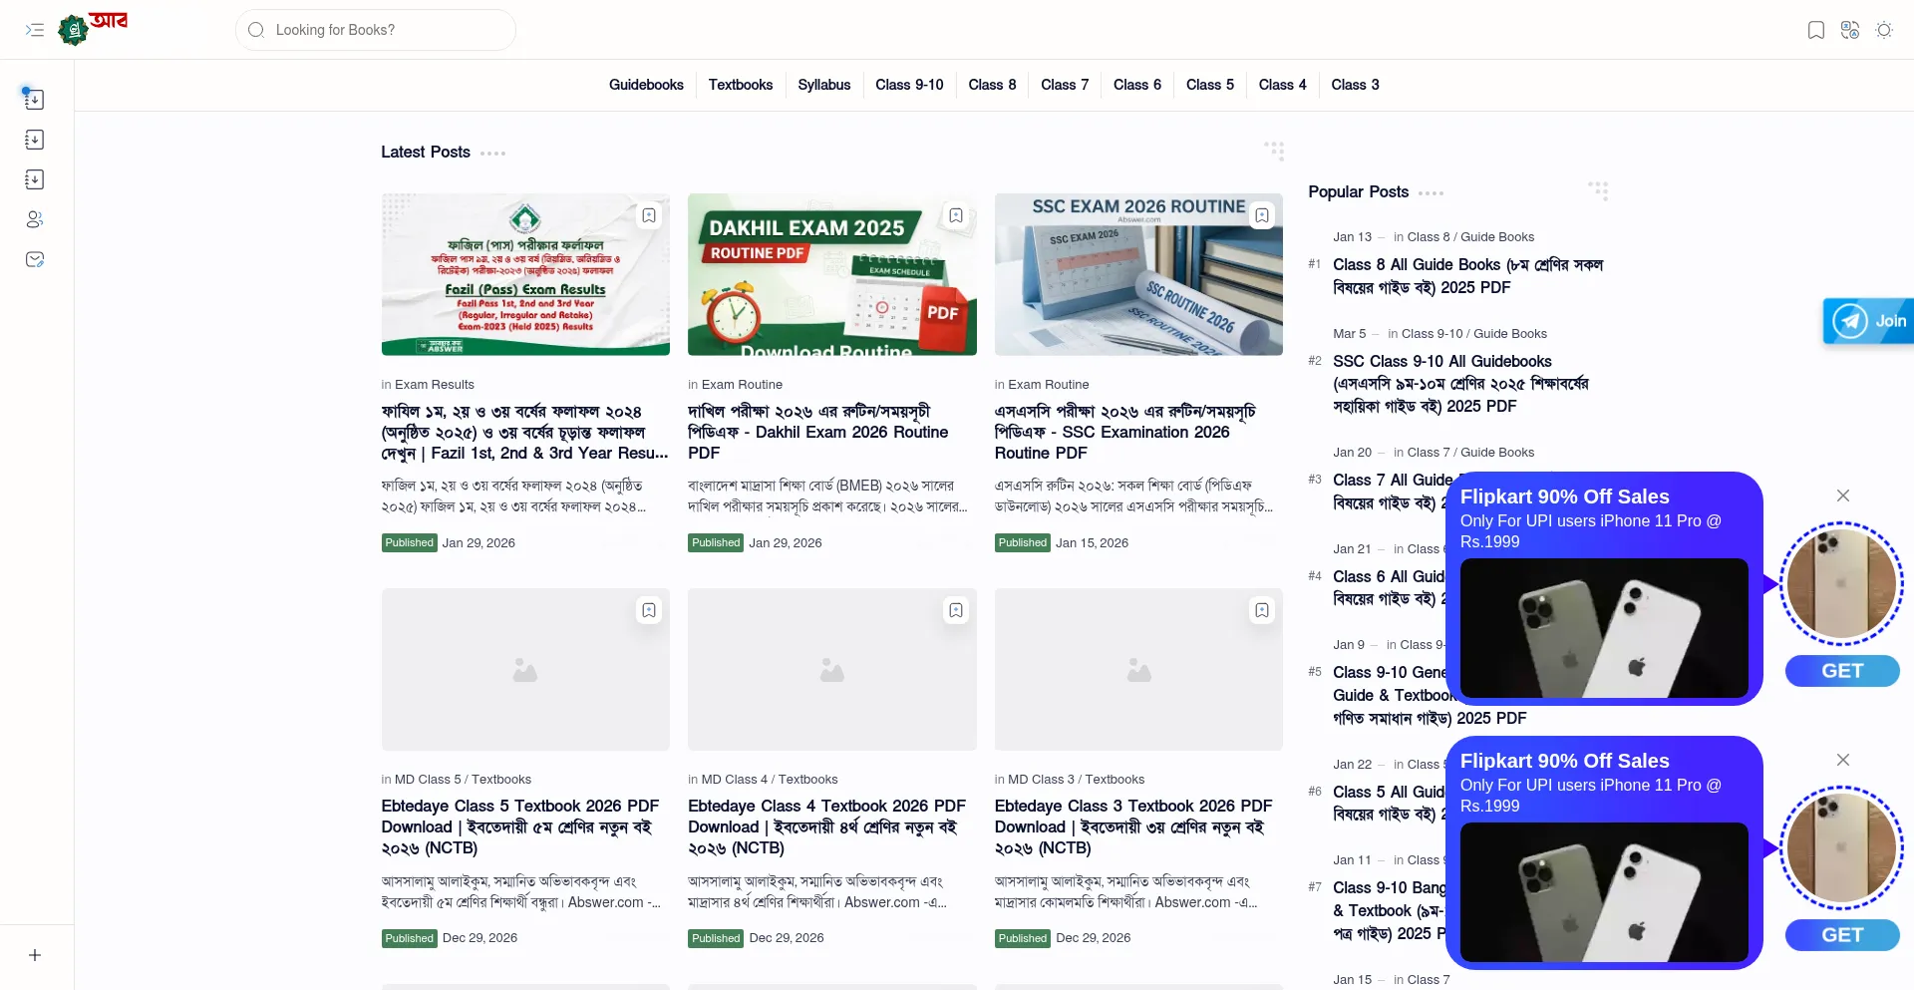Click the grid dots icon beside Latest Posts
The width and height of the screenshot is (1914, 990).
[x=1274, y=151]
